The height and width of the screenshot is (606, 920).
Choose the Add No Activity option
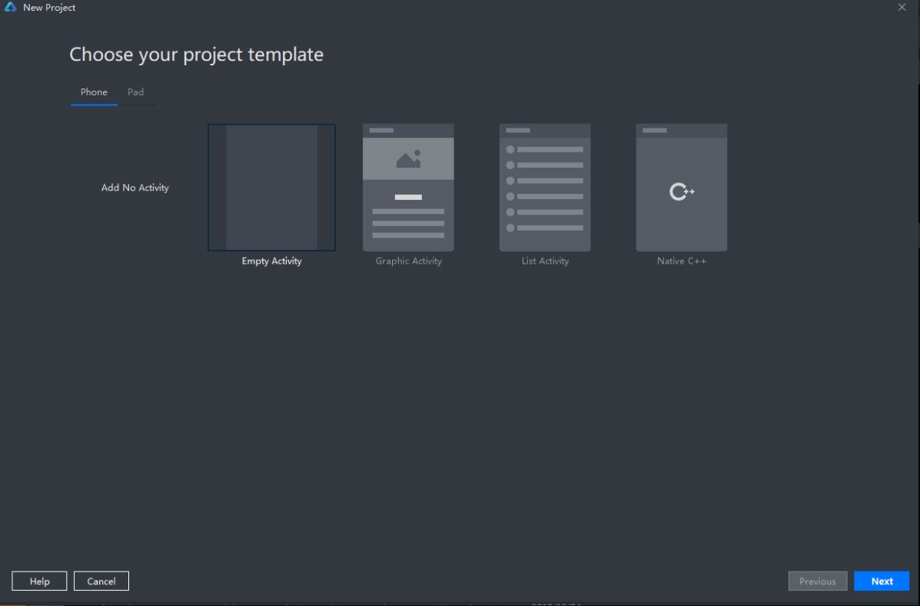pyautogui.click(x=135, y=188)
